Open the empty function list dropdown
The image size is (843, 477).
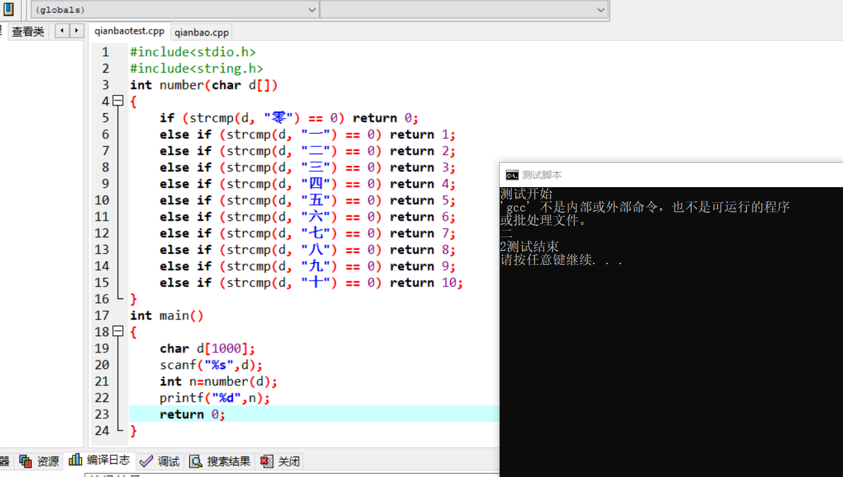tap(463, 10)
